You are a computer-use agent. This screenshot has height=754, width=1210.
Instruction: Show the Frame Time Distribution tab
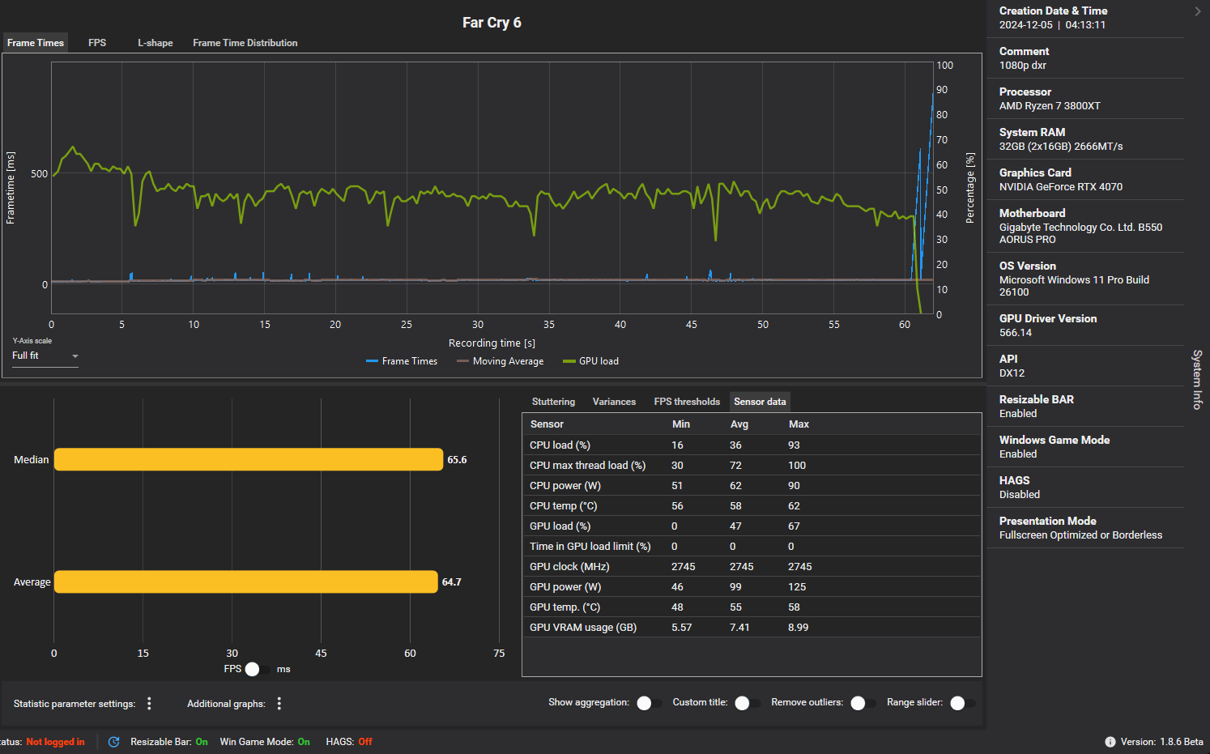click(245, 43)
